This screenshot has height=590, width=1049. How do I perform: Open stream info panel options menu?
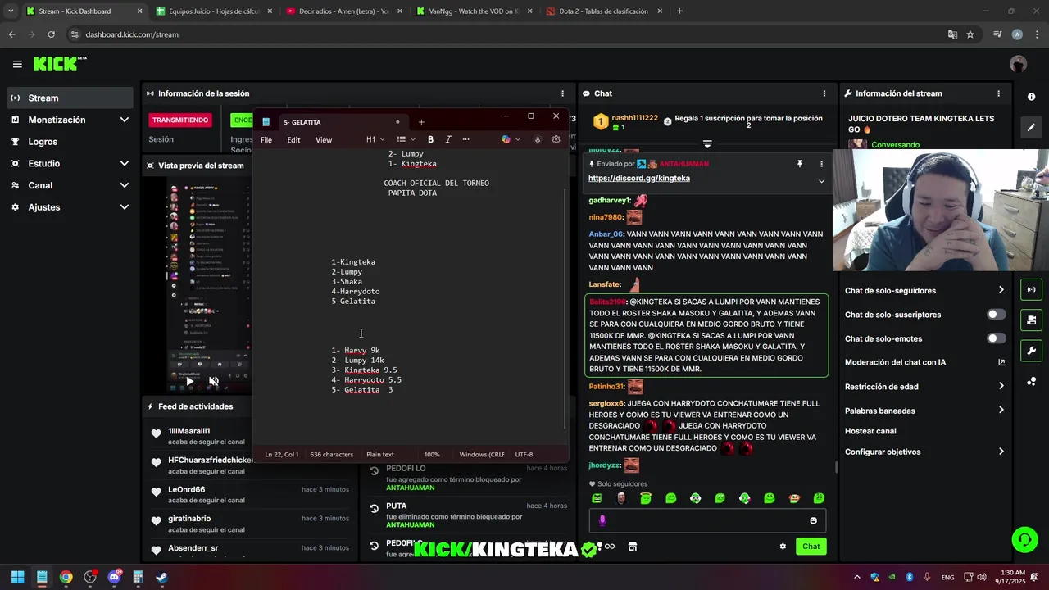[998, 93]
